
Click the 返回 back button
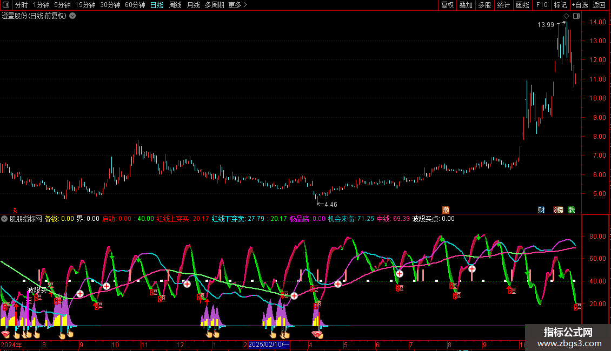pos(599,5)
